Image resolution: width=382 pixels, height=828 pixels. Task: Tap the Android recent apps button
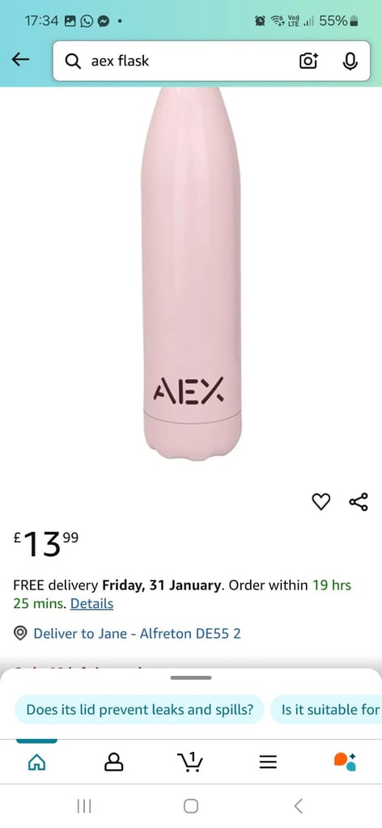[x=84, y=806]
